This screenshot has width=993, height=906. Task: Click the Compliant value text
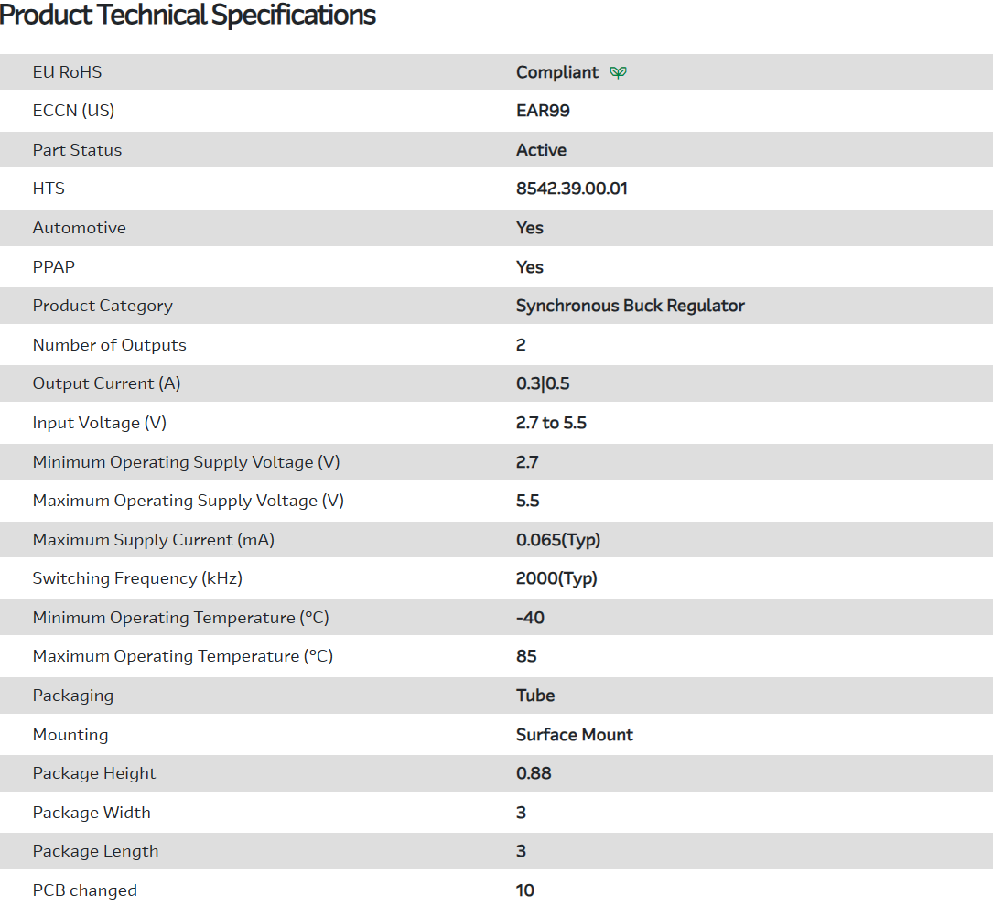[556, 72]
